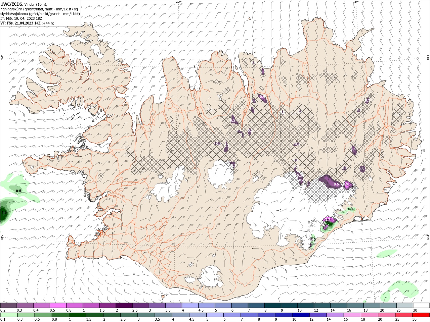The image size is (430, 322).
Task: Click the snow legend swatch labeled 12
Action: [x=322, y=306]
